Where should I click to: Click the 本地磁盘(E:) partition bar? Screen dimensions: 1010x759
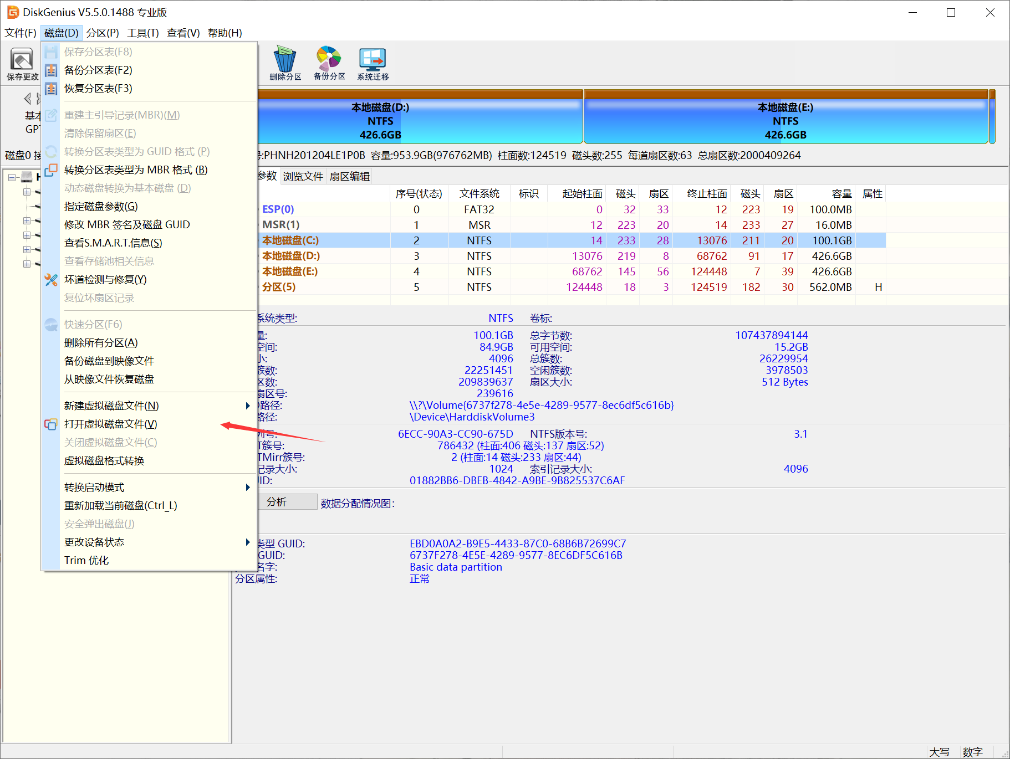(x=785, y=117)
